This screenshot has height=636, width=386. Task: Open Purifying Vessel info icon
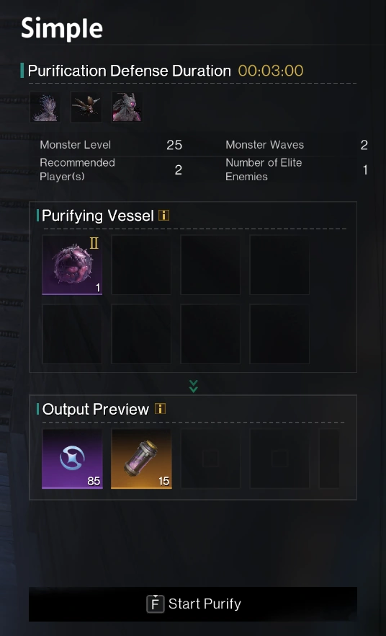163,215
